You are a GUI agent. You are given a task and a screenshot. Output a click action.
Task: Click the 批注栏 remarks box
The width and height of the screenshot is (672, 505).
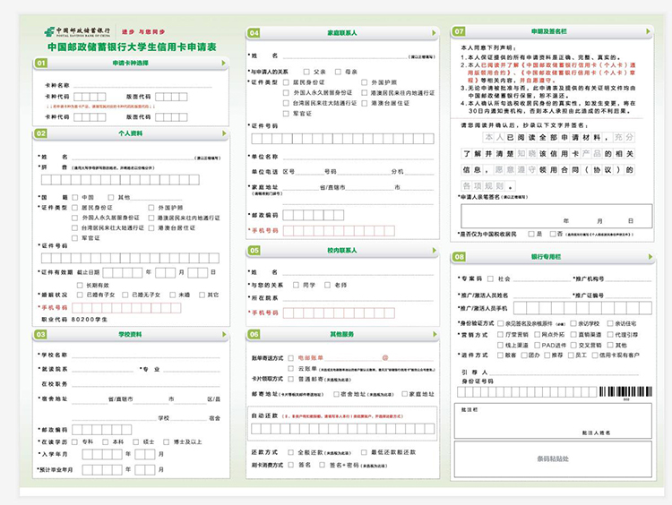pos(553,421)
